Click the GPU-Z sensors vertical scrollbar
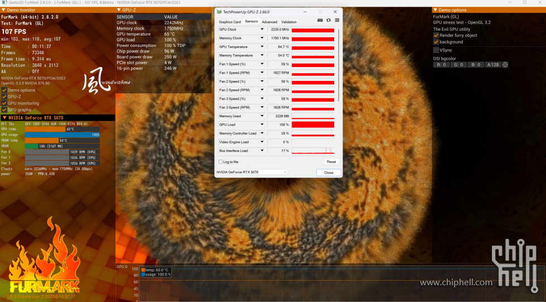The width and height of the screenshot is (546, 302). coord(339,65)
